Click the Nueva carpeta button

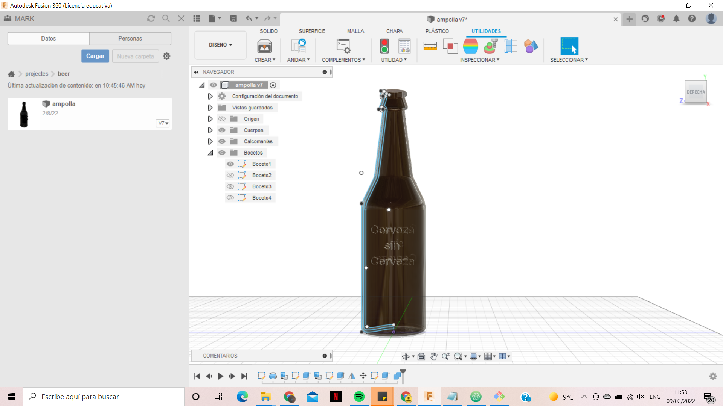(136, 56)
